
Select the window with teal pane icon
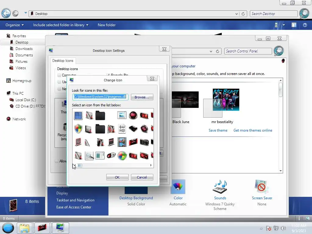point(100,155)
